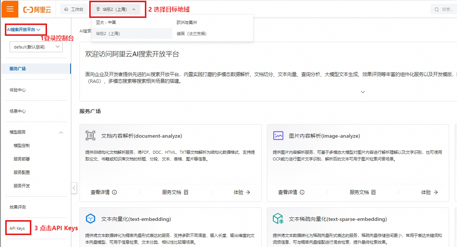
Task: Collapse the left sidebar with arrow handle
Action: point(74,187)
